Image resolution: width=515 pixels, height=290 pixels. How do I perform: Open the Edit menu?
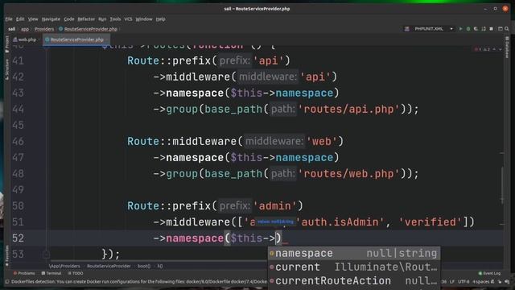[x=20, y=19]
